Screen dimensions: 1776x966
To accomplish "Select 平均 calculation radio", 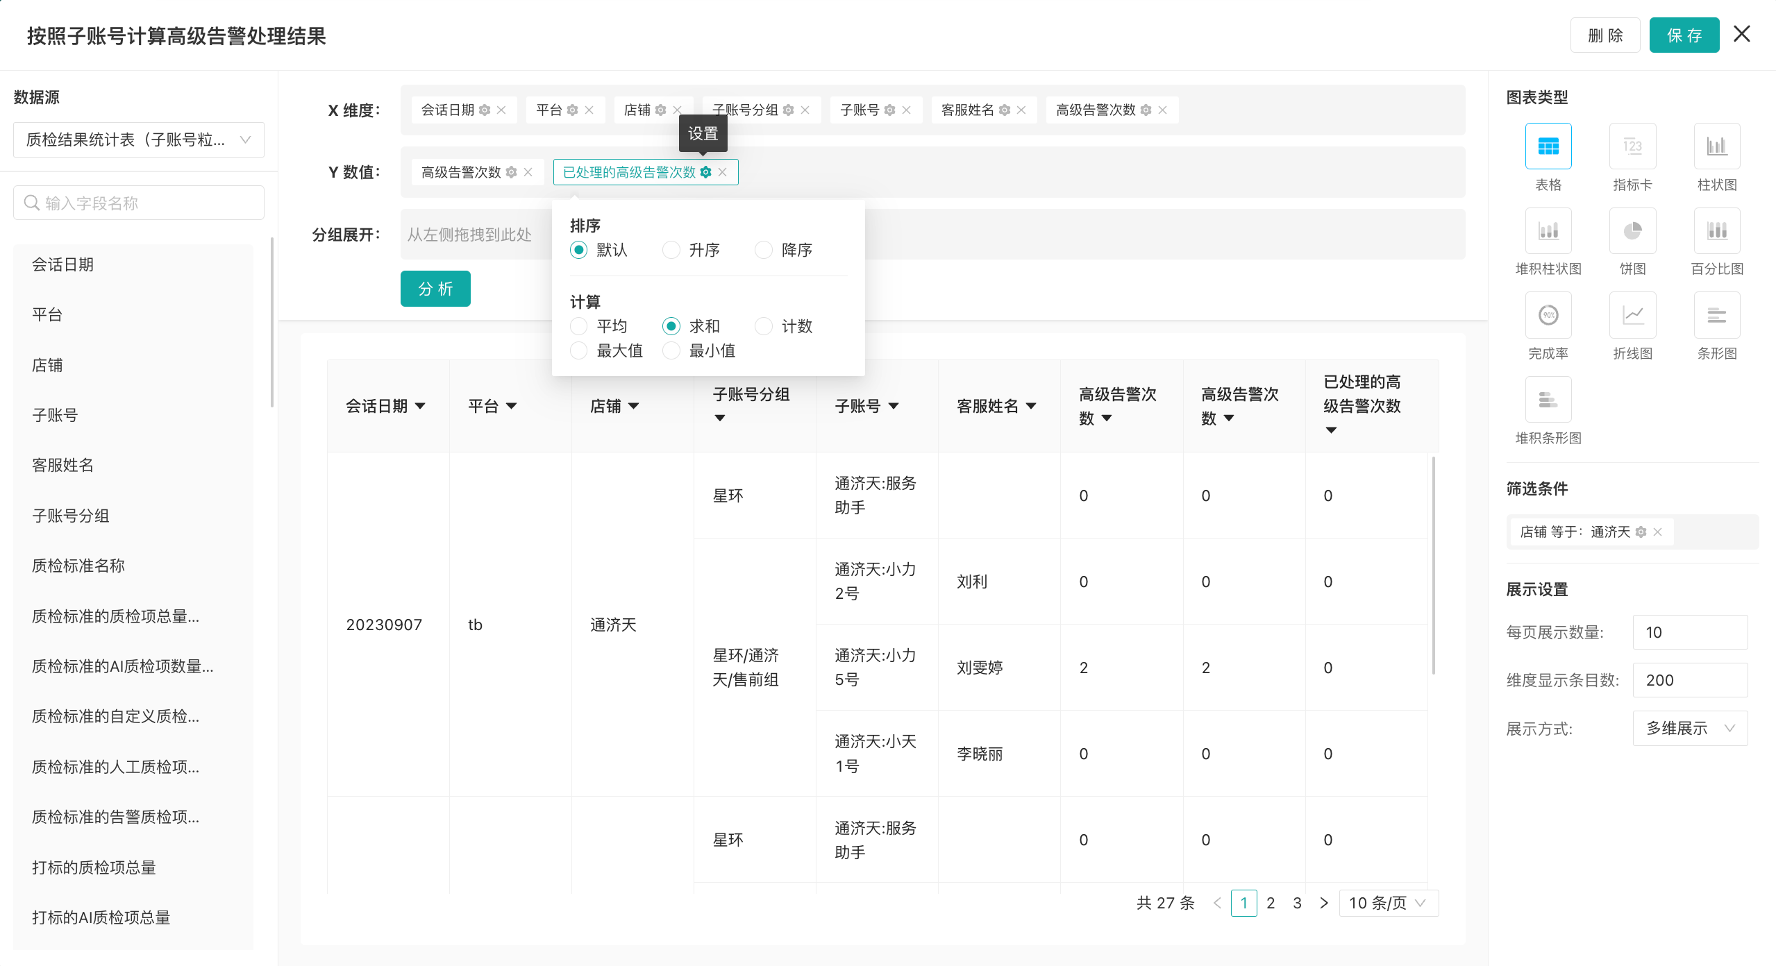I will click(x=578, y=326).
